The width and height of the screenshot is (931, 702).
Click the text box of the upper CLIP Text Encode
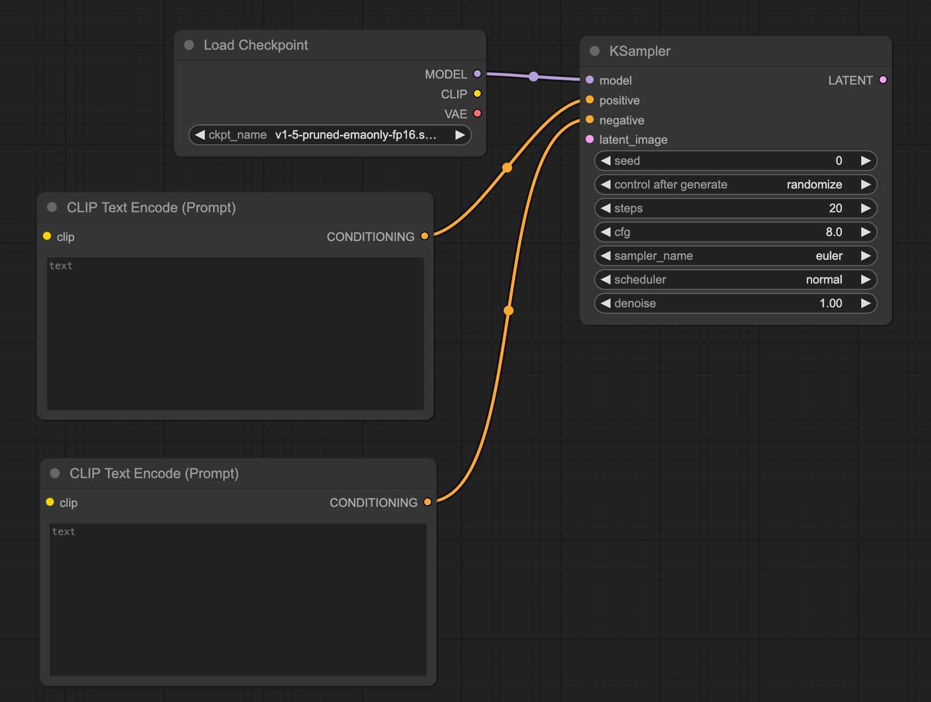[x=235, y=333]
